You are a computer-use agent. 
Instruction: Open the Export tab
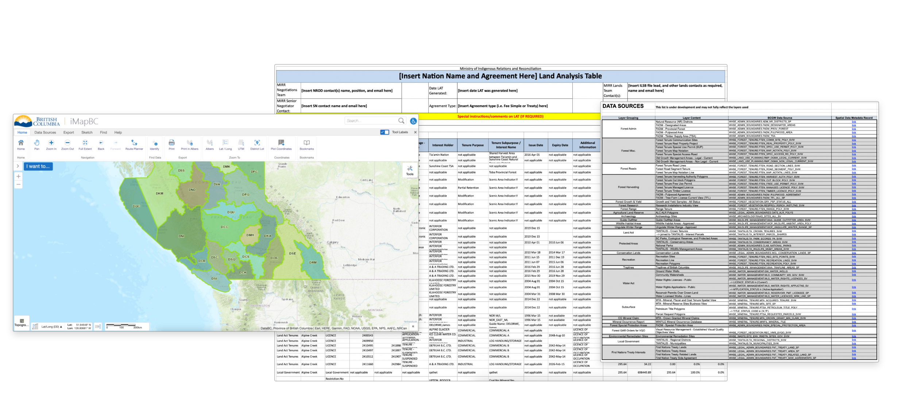(x=69, y=132)
